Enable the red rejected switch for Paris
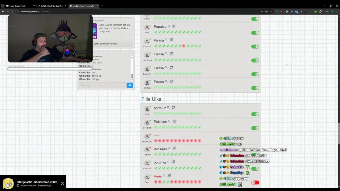 click(255, 182)
